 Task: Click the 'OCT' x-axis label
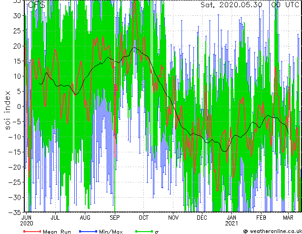point(143,218)
